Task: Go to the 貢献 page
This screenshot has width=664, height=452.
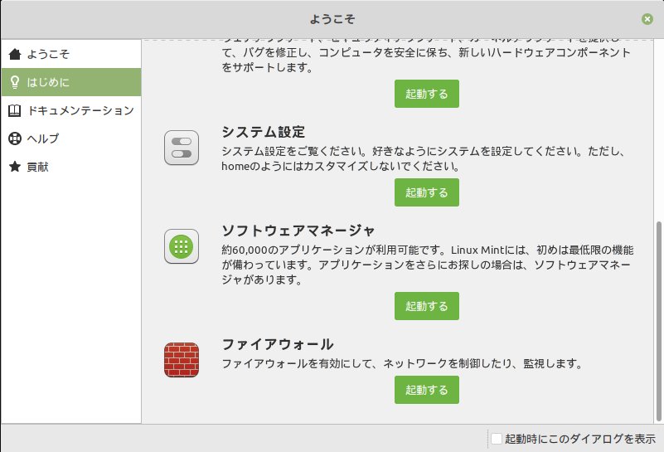Action: point(71,167)
